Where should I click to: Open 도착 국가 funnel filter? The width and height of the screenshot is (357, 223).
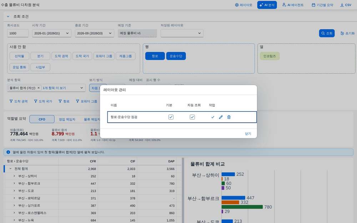pos(43,101)
